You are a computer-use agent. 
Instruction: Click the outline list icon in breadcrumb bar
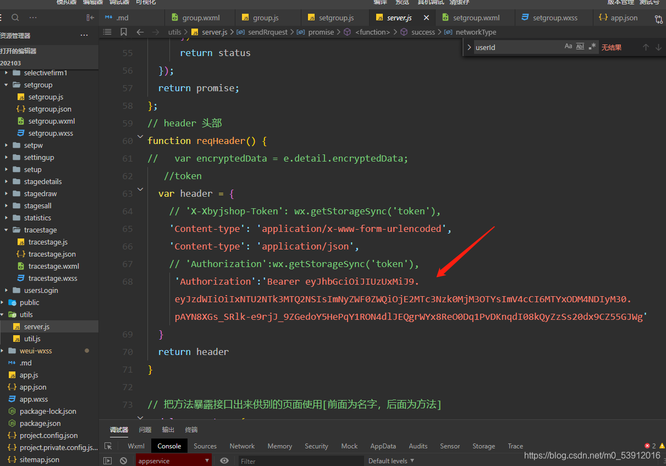tap(107, 32)
